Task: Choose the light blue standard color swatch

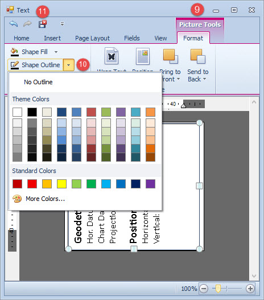Action: (x=106, y=184)
